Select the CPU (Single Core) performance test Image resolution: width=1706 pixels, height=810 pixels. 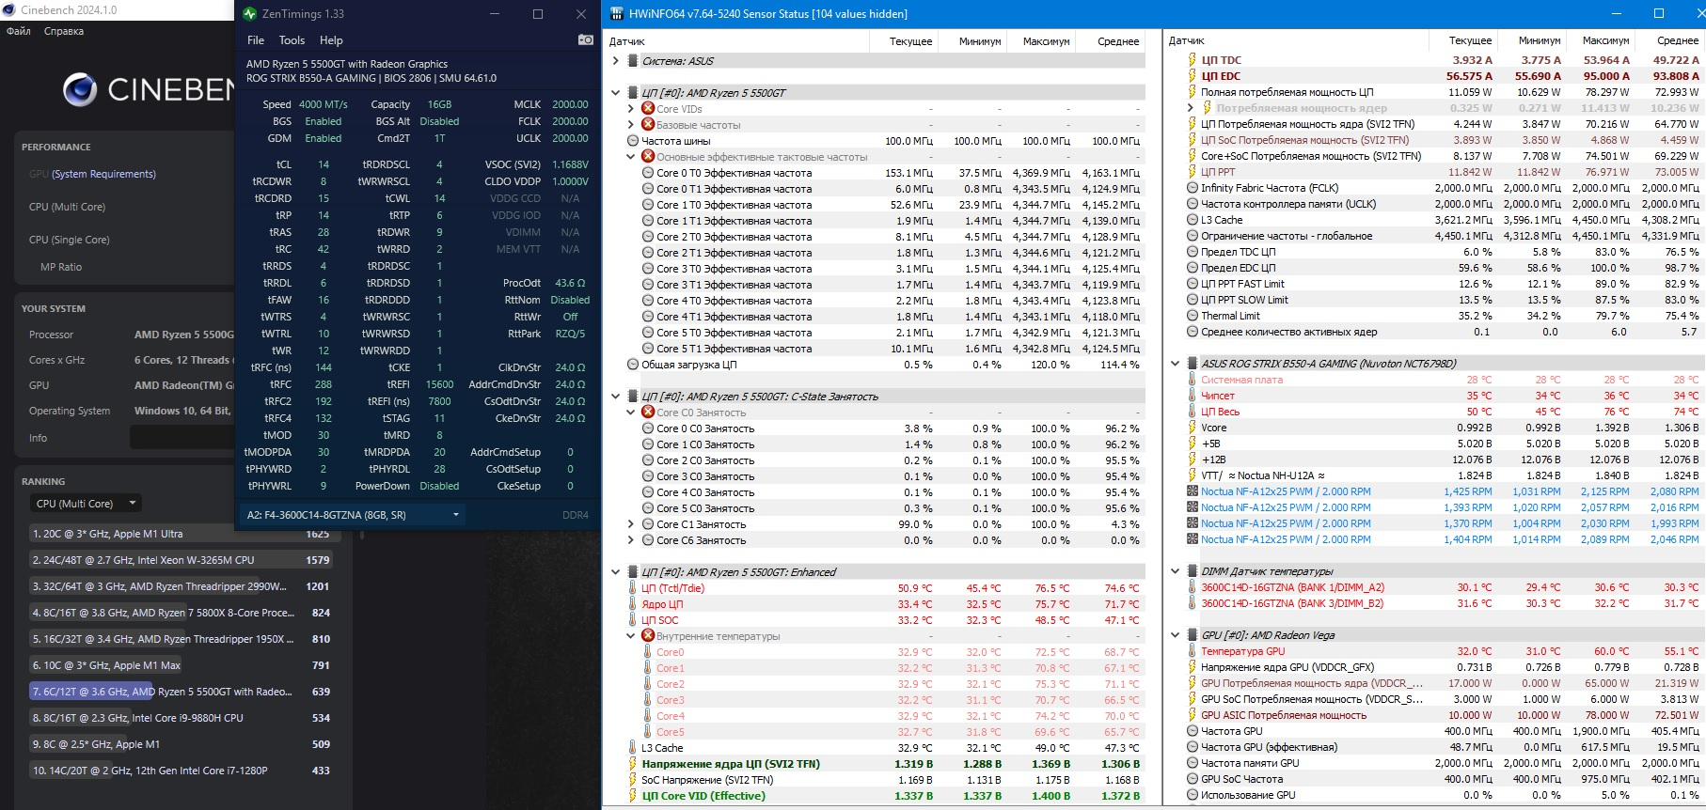point(69,240)
